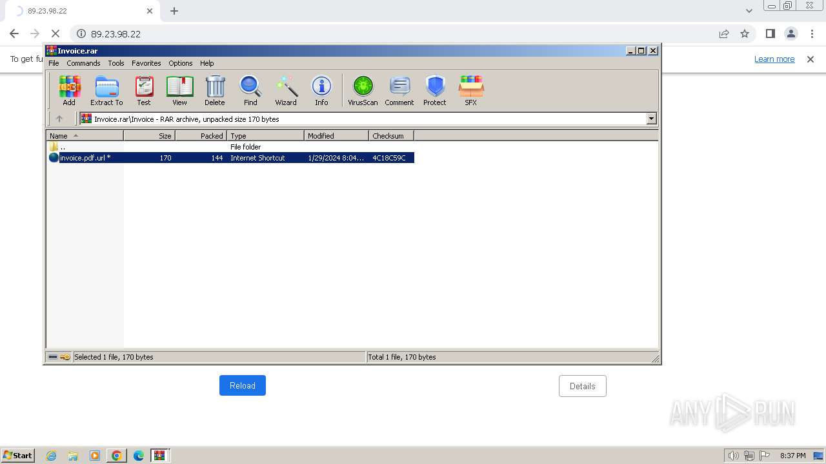The width and height of the screenshot is (826, 464).
Task: Sort by Packed column header
Action: pos(201,135)
